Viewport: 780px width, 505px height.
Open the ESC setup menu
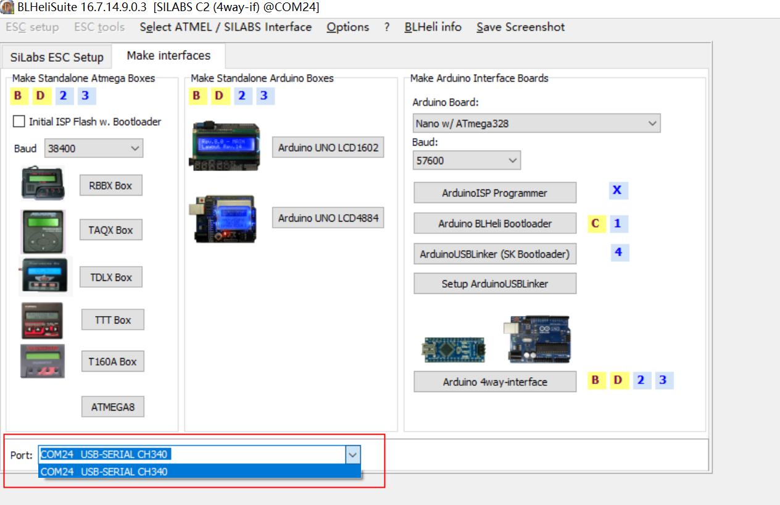(x=32, y=27)
